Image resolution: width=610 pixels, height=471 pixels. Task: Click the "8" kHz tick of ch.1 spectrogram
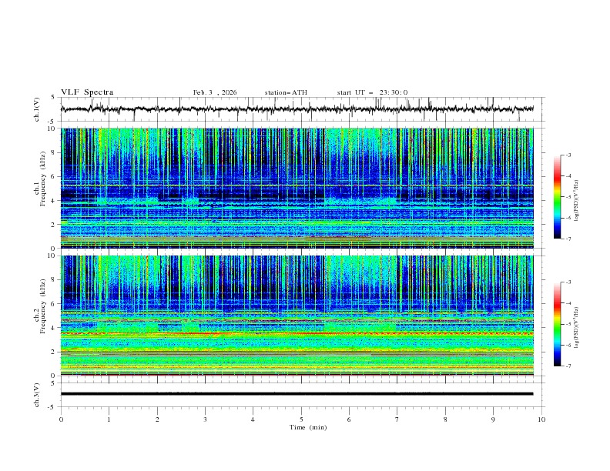(54, 152)
